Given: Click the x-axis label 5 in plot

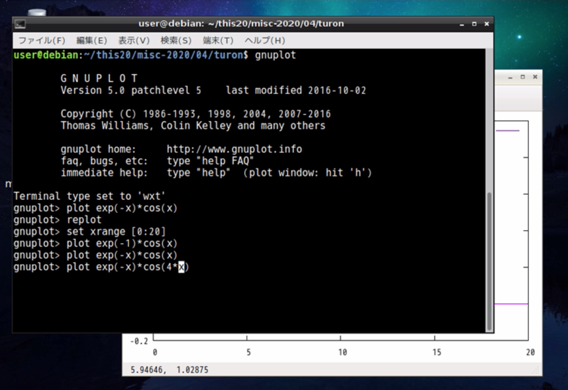Looking at the screenshot, I should [248, 352].
